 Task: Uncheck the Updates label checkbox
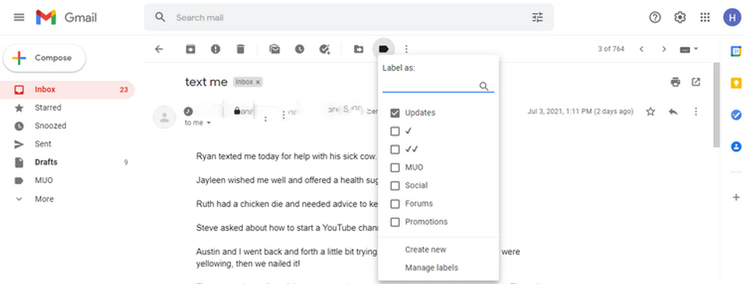[x=395, y=113]
